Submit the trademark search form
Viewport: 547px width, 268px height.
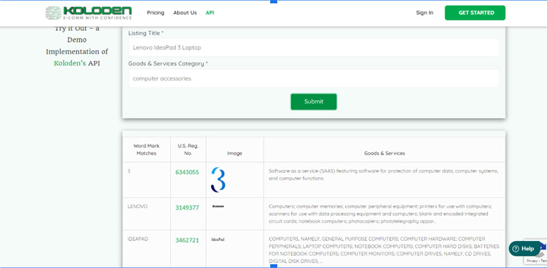click(313, 102)
